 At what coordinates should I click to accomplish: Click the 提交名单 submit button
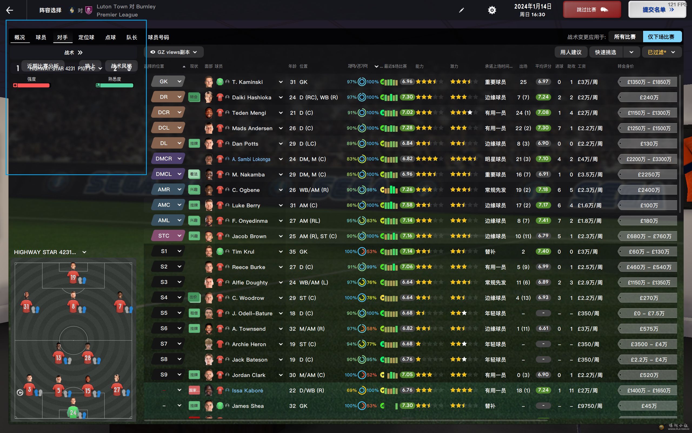[657, 10]
